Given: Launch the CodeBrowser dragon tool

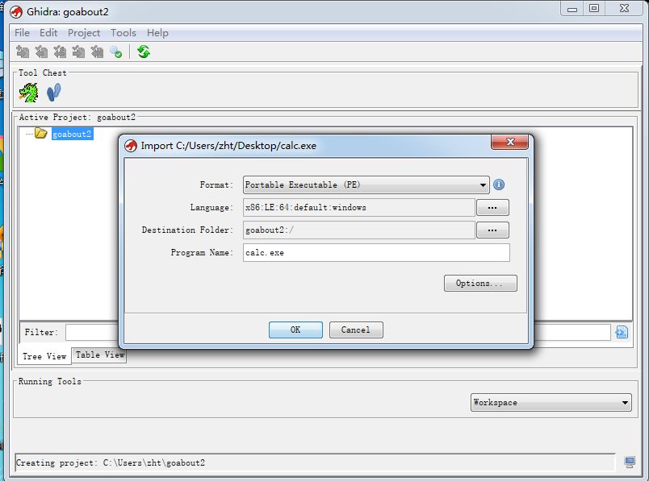Looking at the screenshot, I should tap(28, 92).
